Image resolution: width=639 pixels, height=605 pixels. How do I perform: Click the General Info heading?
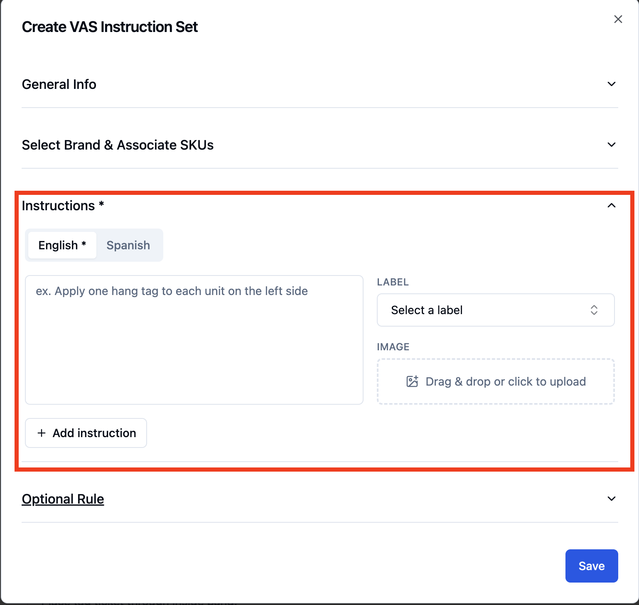[x=59, y=84]
